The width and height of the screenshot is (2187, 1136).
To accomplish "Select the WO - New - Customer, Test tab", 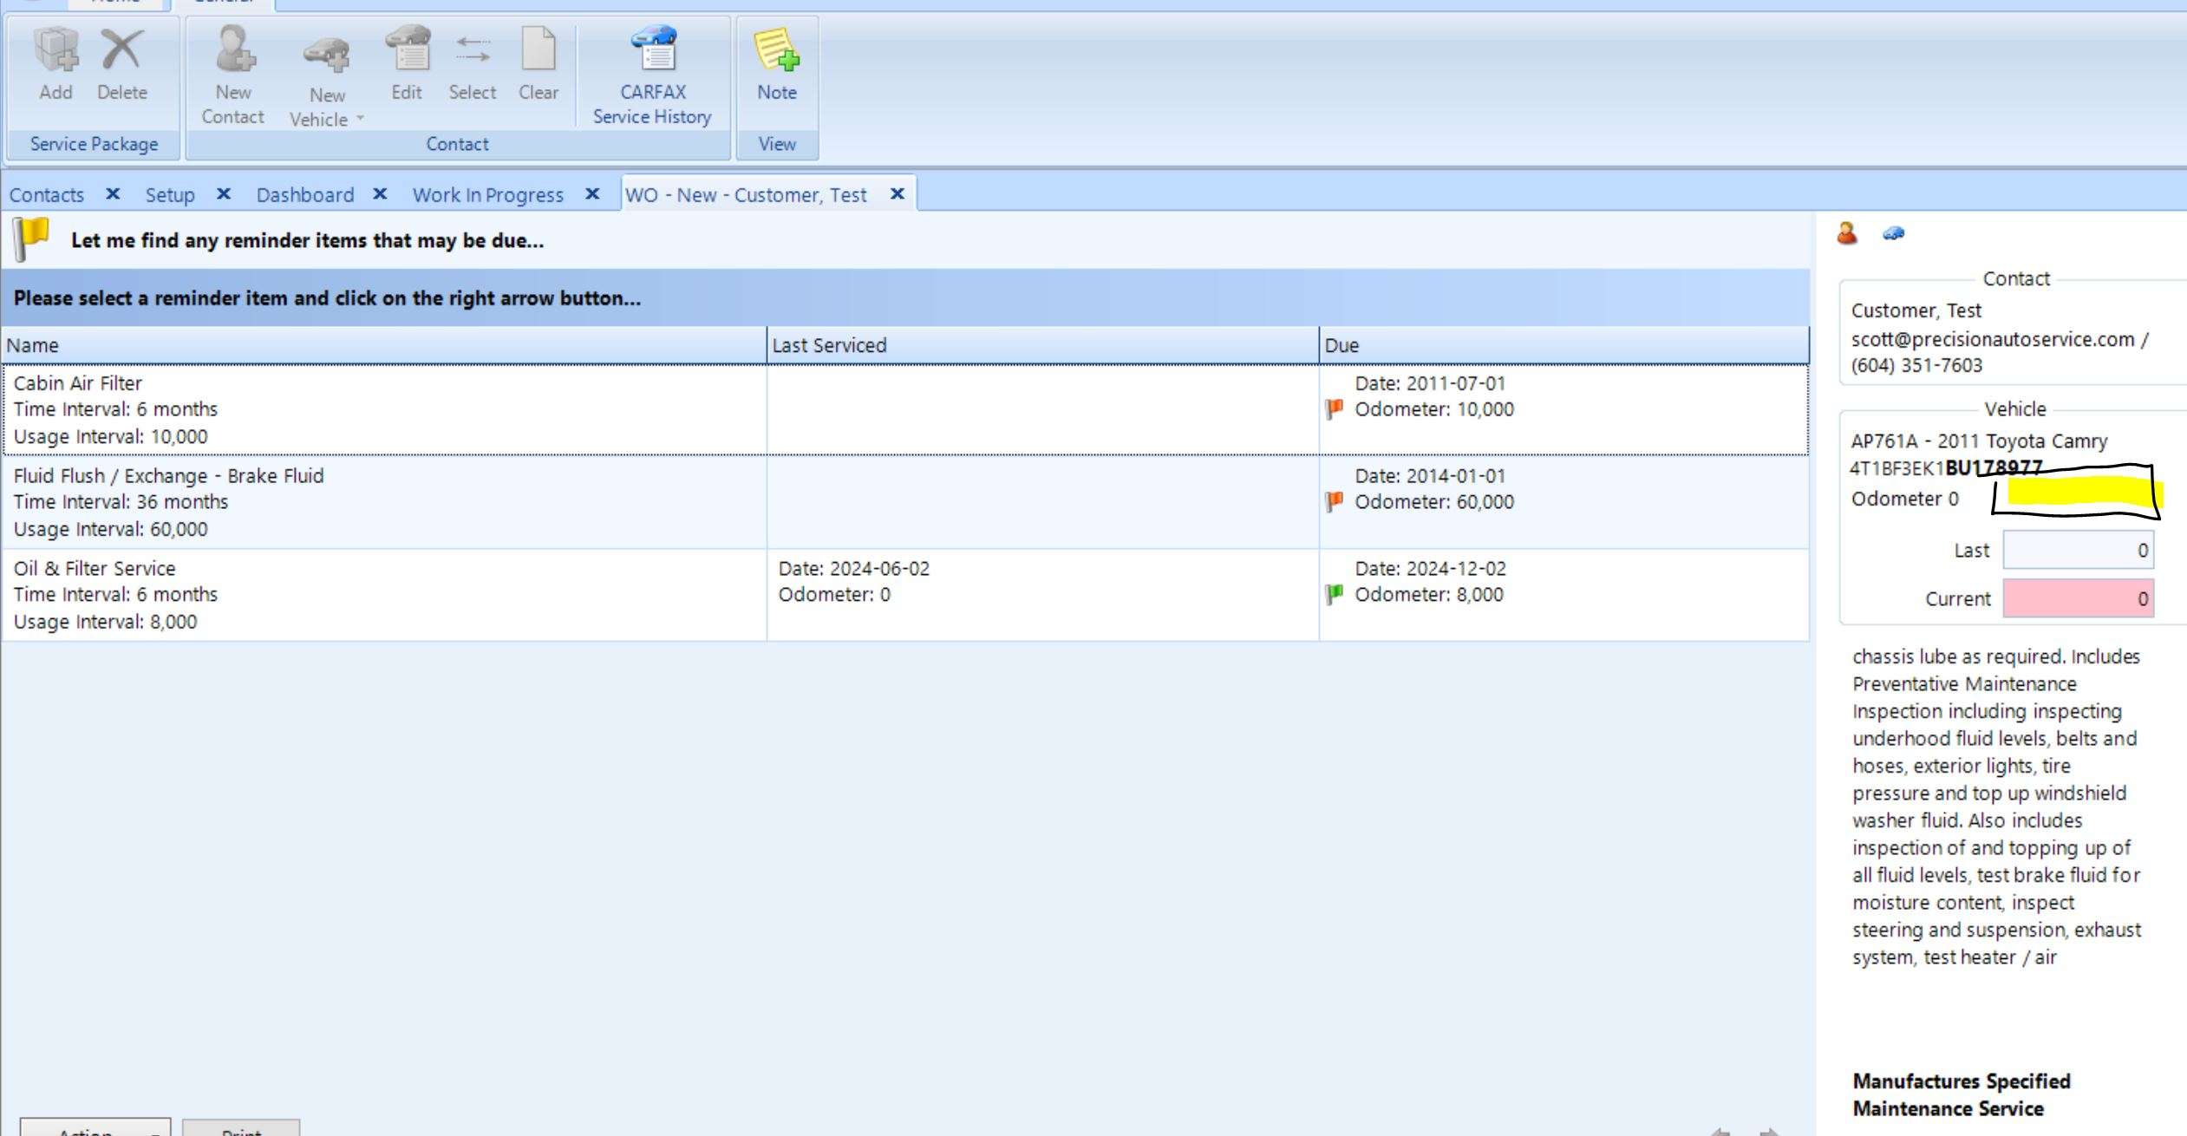I will pos(746,195).
